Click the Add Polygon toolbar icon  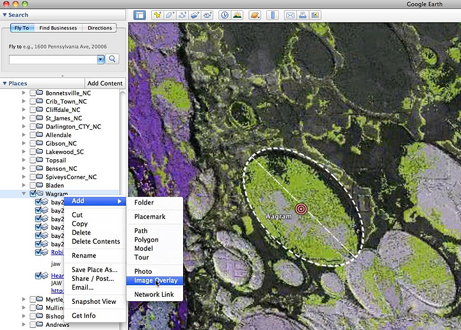[170, 15]
